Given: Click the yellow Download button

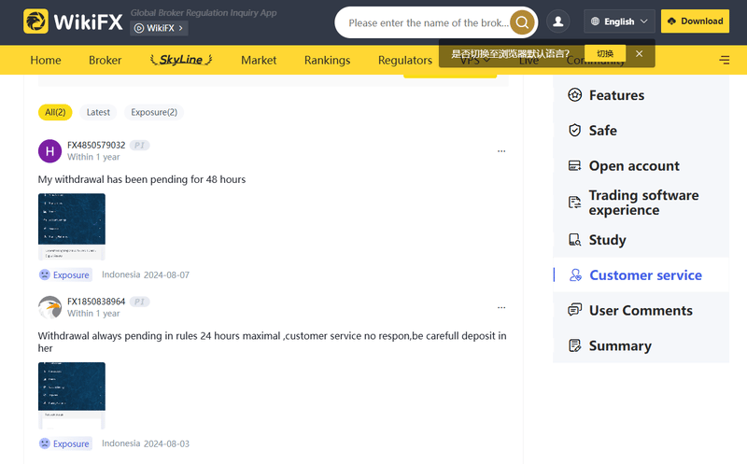Looking at the screenshot, I should tap(695, 21).
